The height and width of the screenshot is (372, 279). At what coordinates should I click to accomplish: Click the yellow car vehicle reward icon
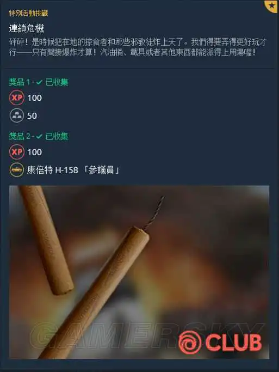coord(17,170)
